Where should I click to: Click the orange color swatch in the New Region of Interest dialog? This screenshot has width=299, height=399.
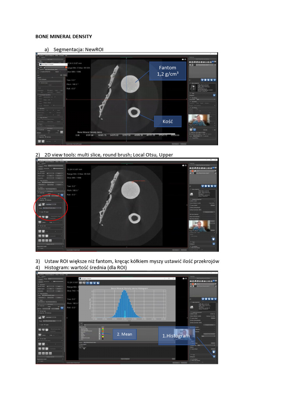coord(66,67)
